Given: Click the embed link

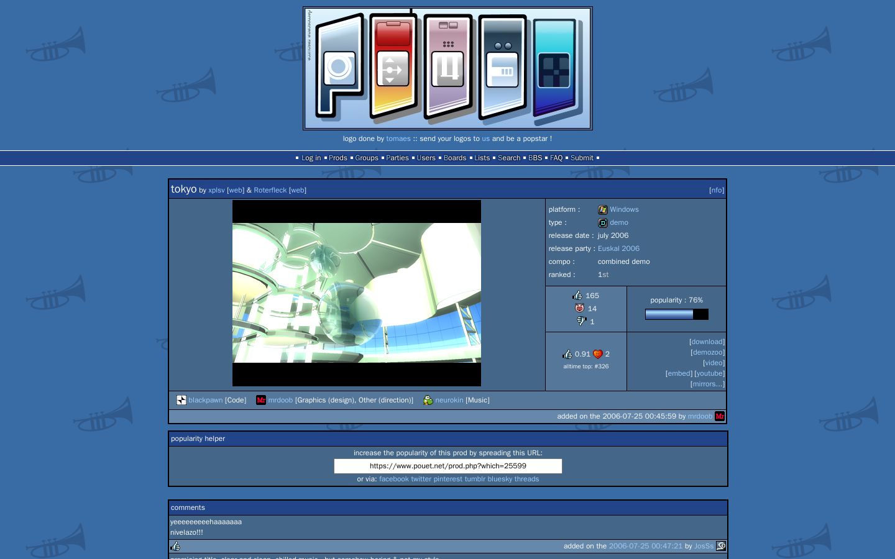Looking at the screenshot, I should 679,373.
